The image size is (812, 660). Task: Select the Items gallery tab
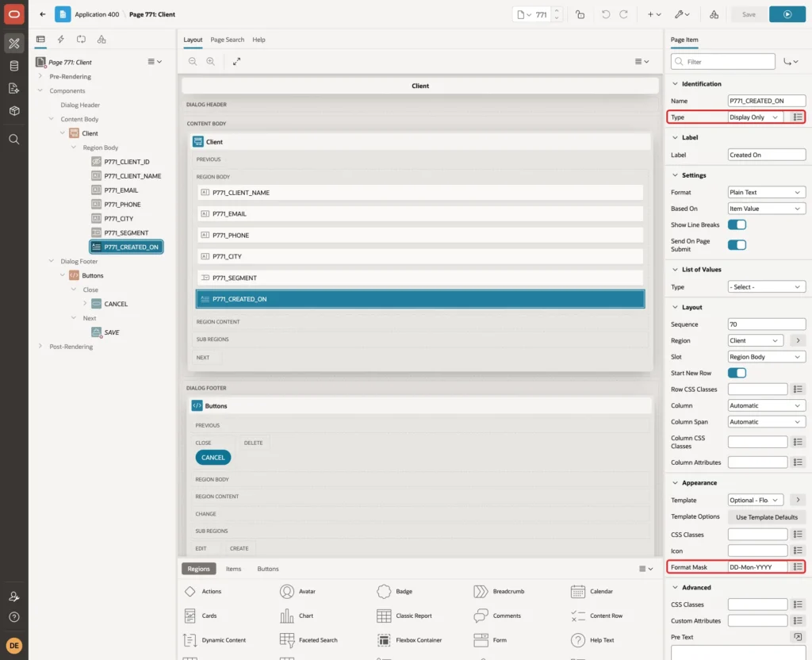pos(234,569)
